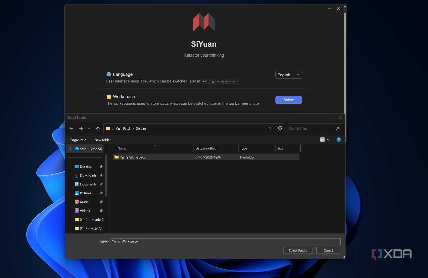428x278 pixels.
Task: Close the SiYuan setup window
Action: [x=339, y=9]
